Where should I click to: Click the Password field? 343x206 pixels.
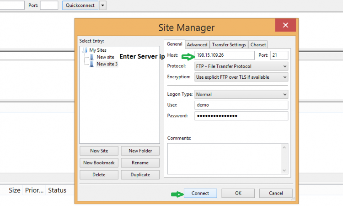(241, 116)
